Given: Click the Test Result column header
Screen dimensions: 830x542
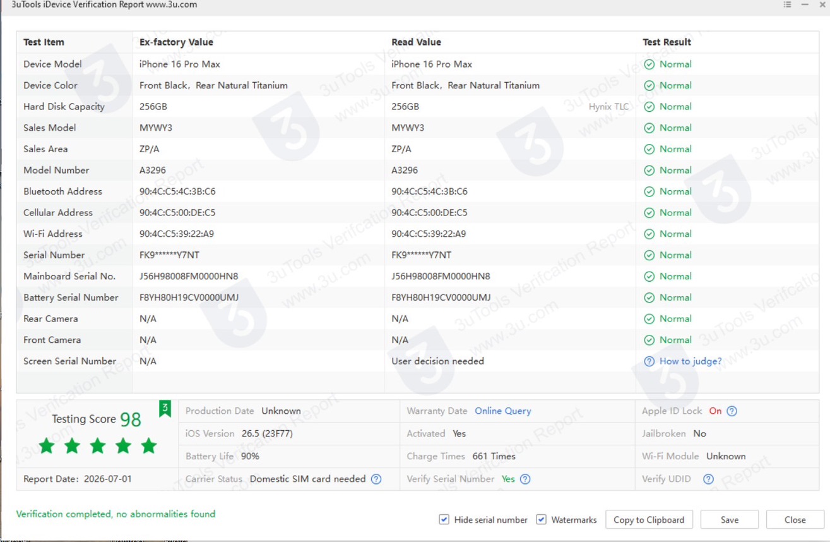Looking at the screenshot, I should pos(667,42).
